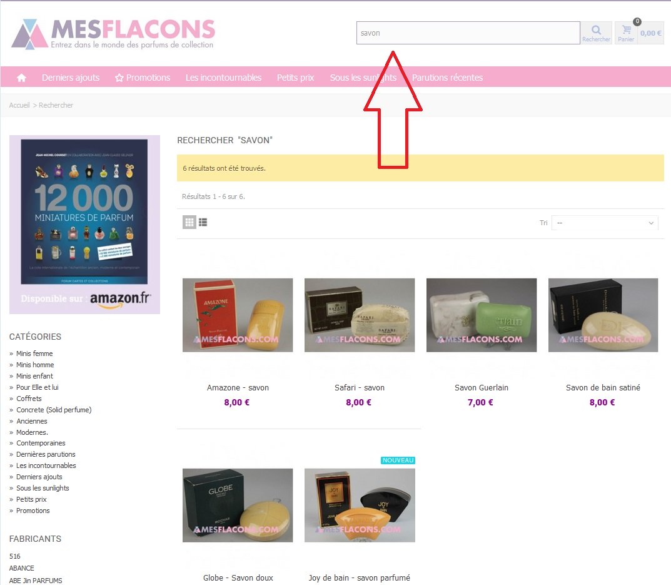Open the Tri sort dropdown

(605, 223)
